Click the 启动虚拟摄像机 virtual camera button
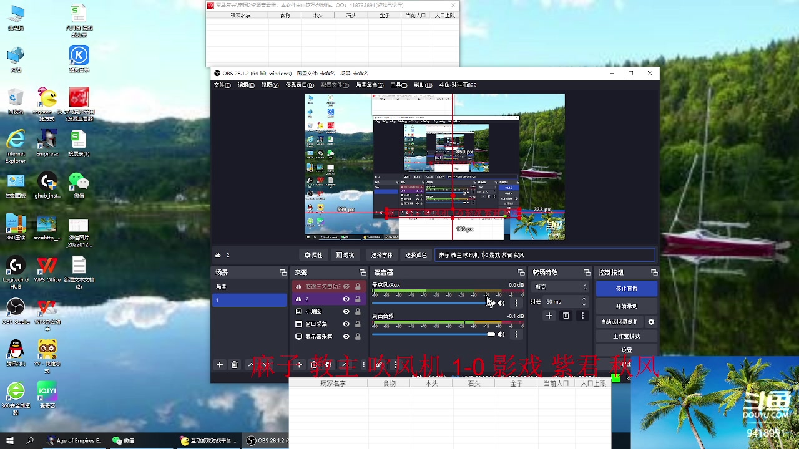 click(x=620, y=322)
